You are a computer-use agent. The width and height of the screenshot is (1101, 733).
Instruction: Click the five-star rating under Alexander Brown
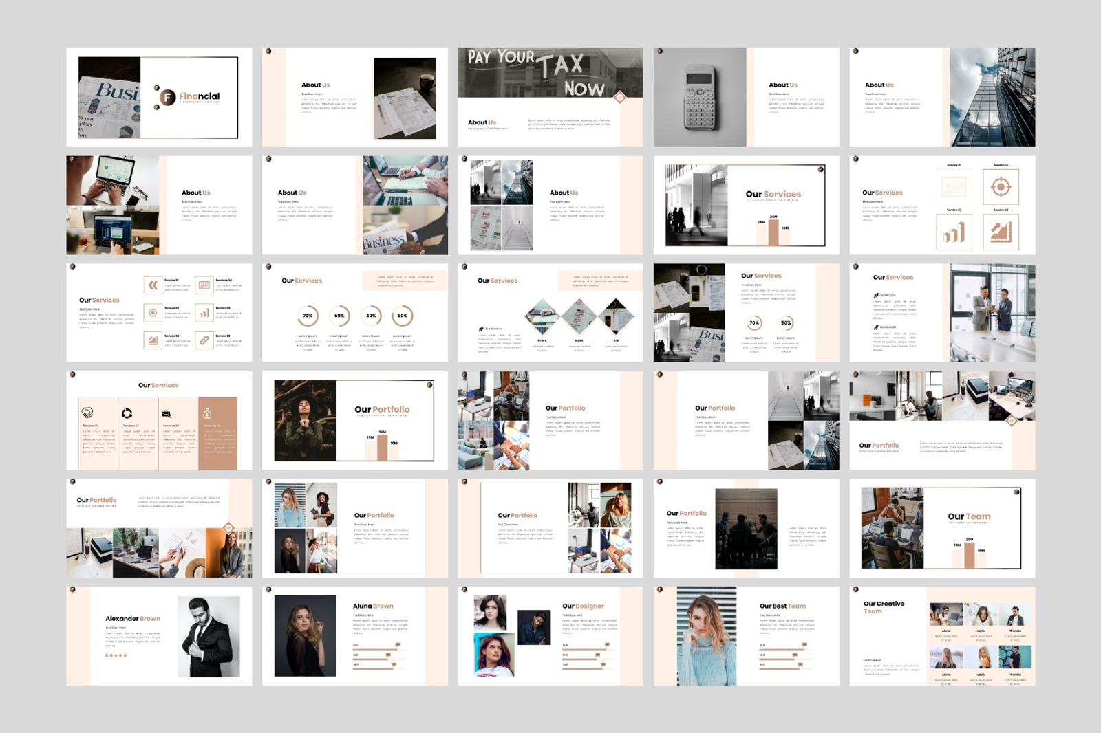click(117, 655)
